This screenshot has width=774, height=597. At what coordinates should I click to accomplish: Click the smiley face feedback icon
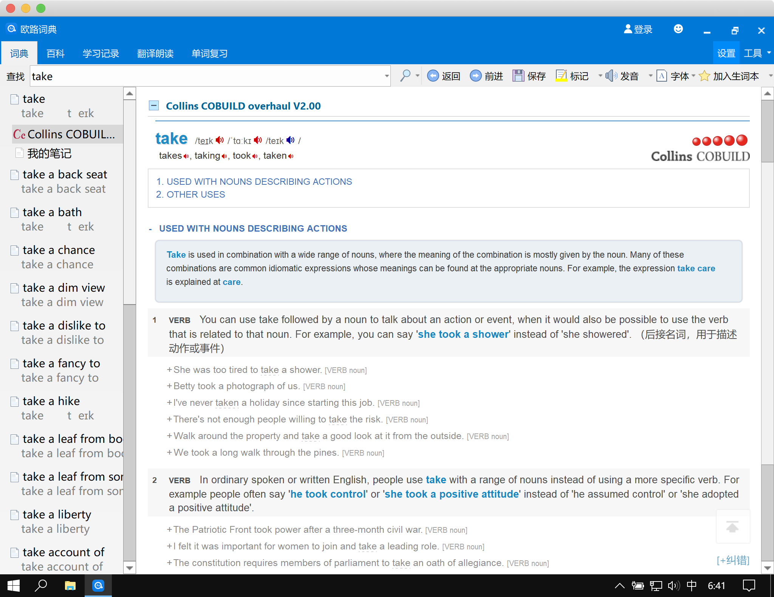678,29
